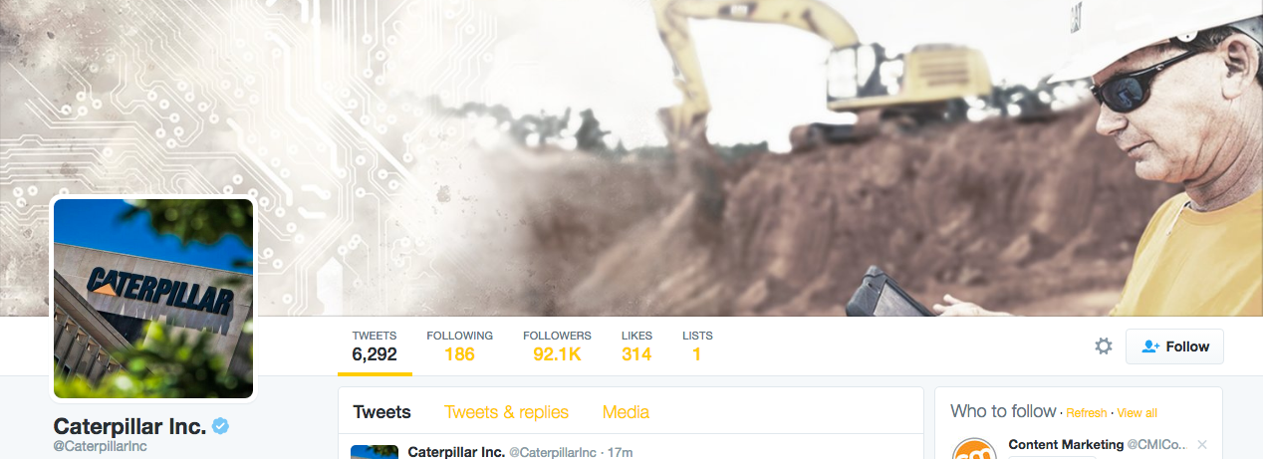Click View all suggestions link
This screenshot has width=1263, height=459.
(x=1137, y=413)
